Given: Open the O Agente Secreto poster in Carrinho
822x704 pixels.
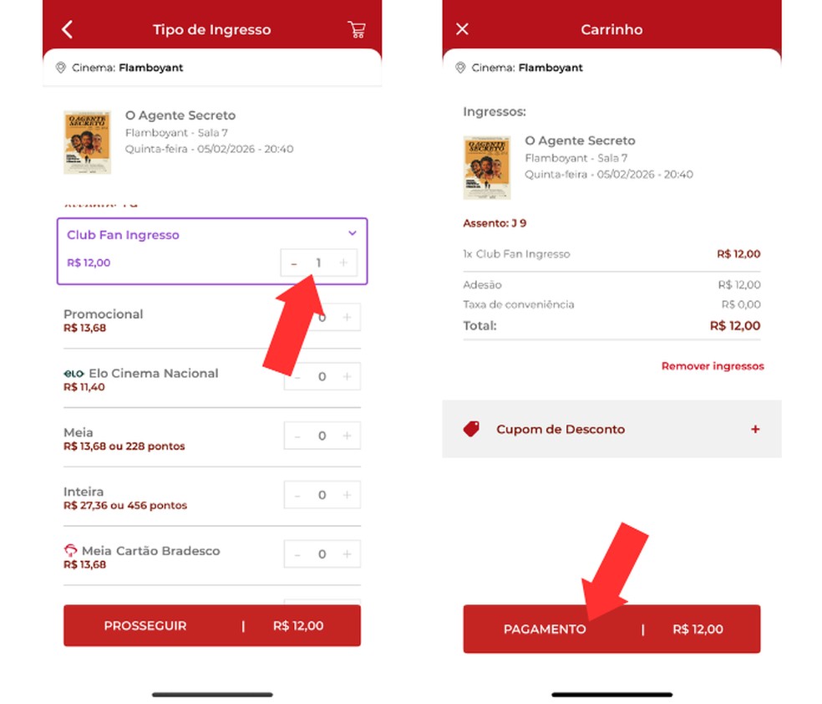Looking at the screenshot, I should pyautogui.click(x=487, y=167).
